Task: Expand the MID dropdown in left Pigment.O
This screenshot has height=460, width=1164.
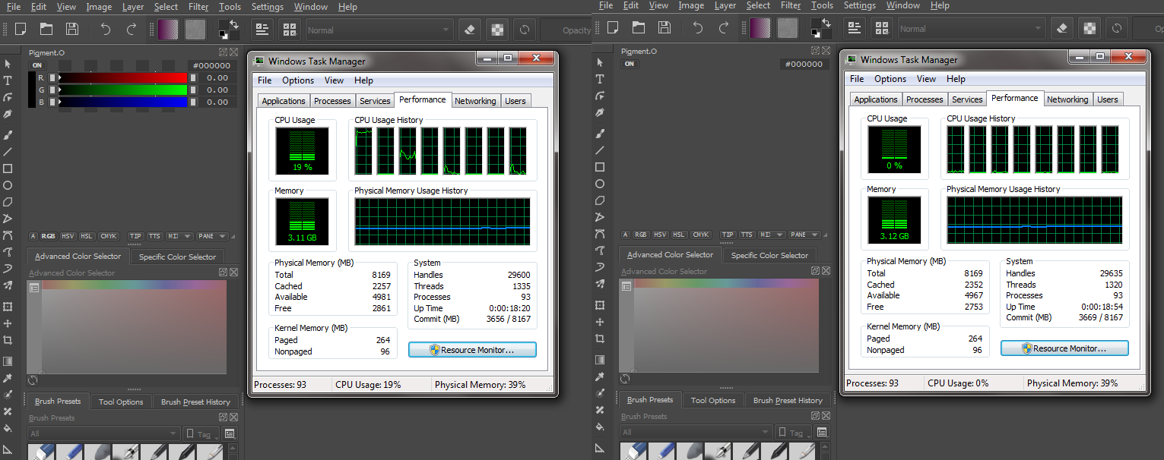Action: pos(179,236)
